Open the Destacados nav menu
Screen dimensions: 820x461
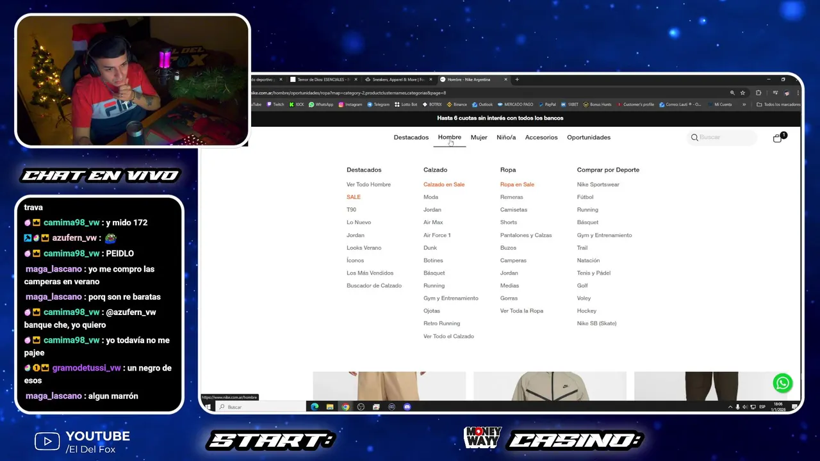(411, 138)
